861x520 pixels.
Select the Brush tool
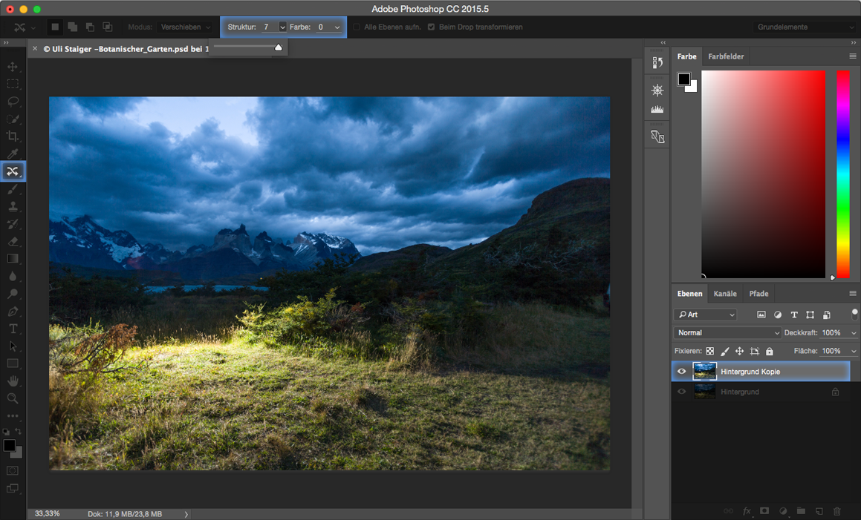coord(12,189)
